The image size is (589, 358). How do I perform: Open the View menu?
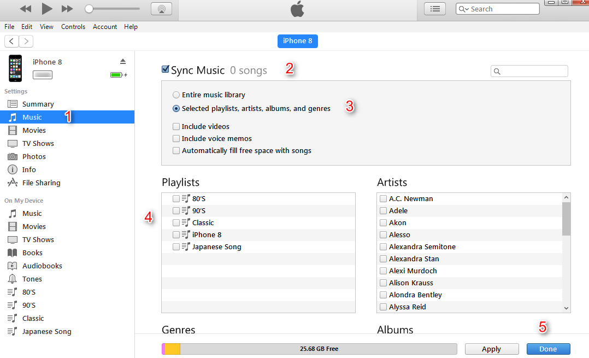click(46, 27)
